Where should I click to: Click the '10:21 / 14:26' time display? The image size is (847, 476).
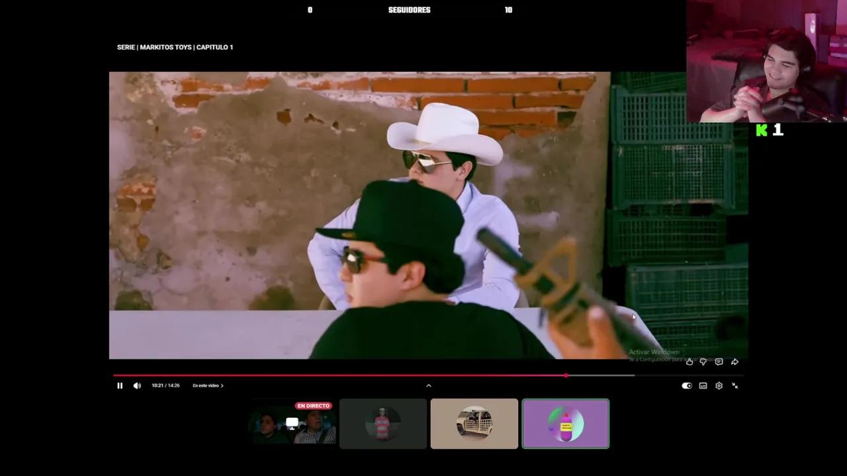165,385
